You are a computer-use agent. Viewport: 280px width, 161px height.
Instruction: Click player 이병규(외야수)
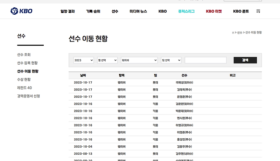pyautogui.click(x=184, y=125)
